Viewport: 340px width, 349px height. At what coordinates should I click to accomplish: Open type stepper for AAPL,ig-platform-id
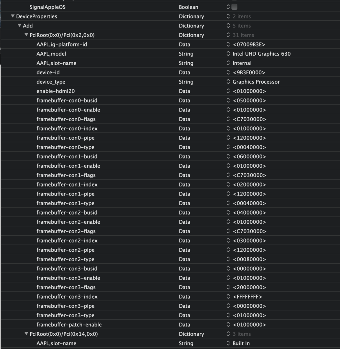pos(228,44)
